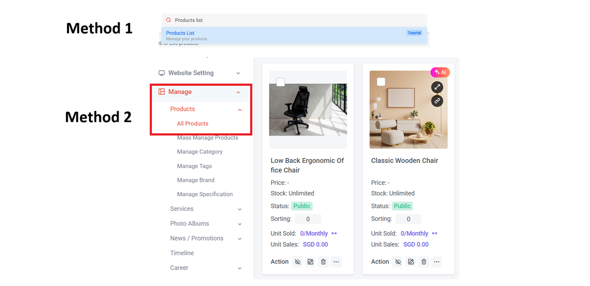Toggle monthly unit sold view with the swap arrows
Viewport: 590px width, 286px height.
pos(334,233)
